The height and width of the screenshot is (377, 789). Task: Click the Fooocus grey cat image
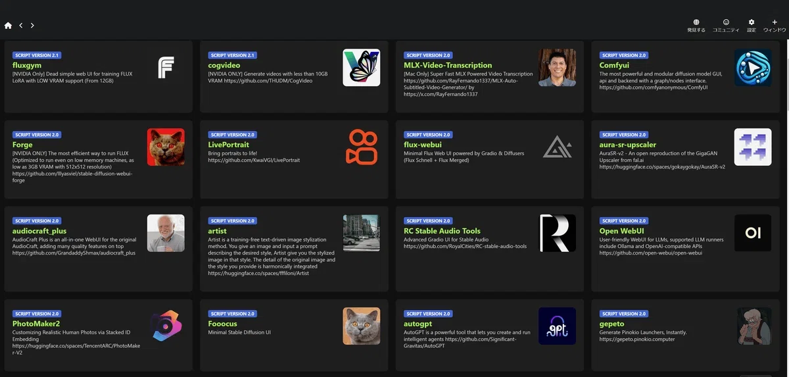tap(362, 326)
